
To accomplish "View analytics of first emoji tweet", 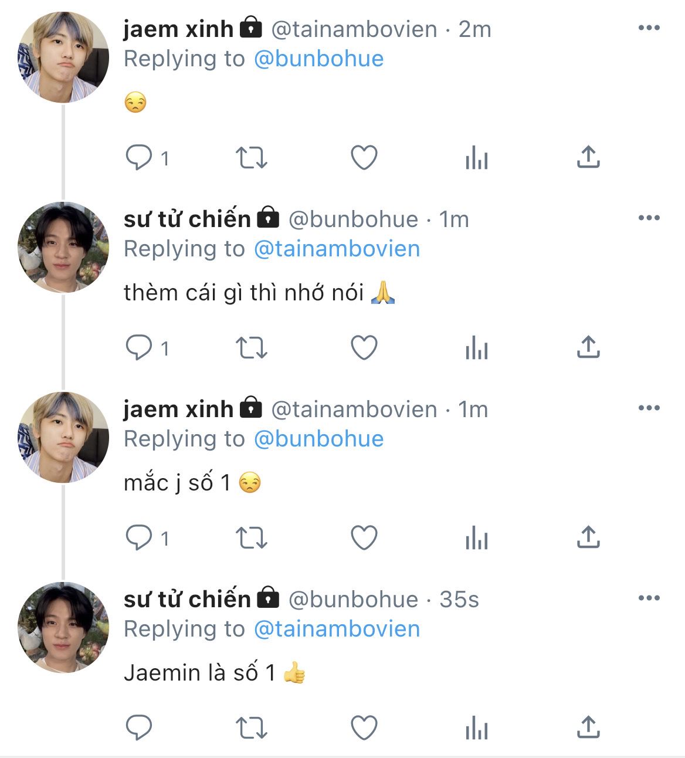I will (476, 158).
